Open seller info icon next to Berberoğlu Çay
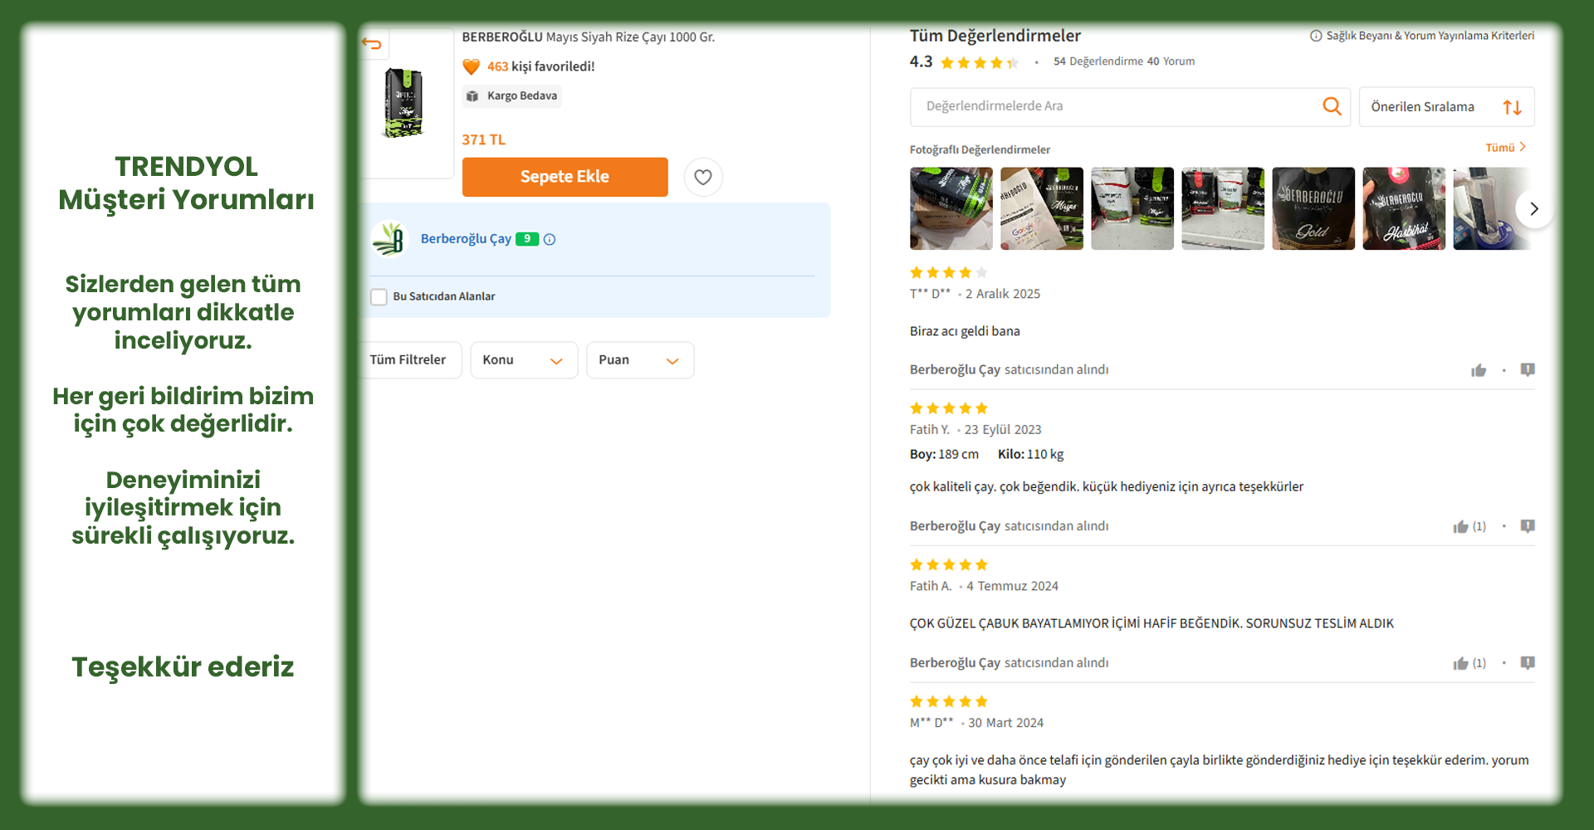 click(550, 239)
